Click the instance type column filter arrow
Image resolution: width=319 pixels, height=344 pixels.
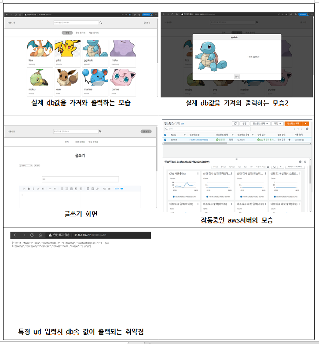pos(253,135)
